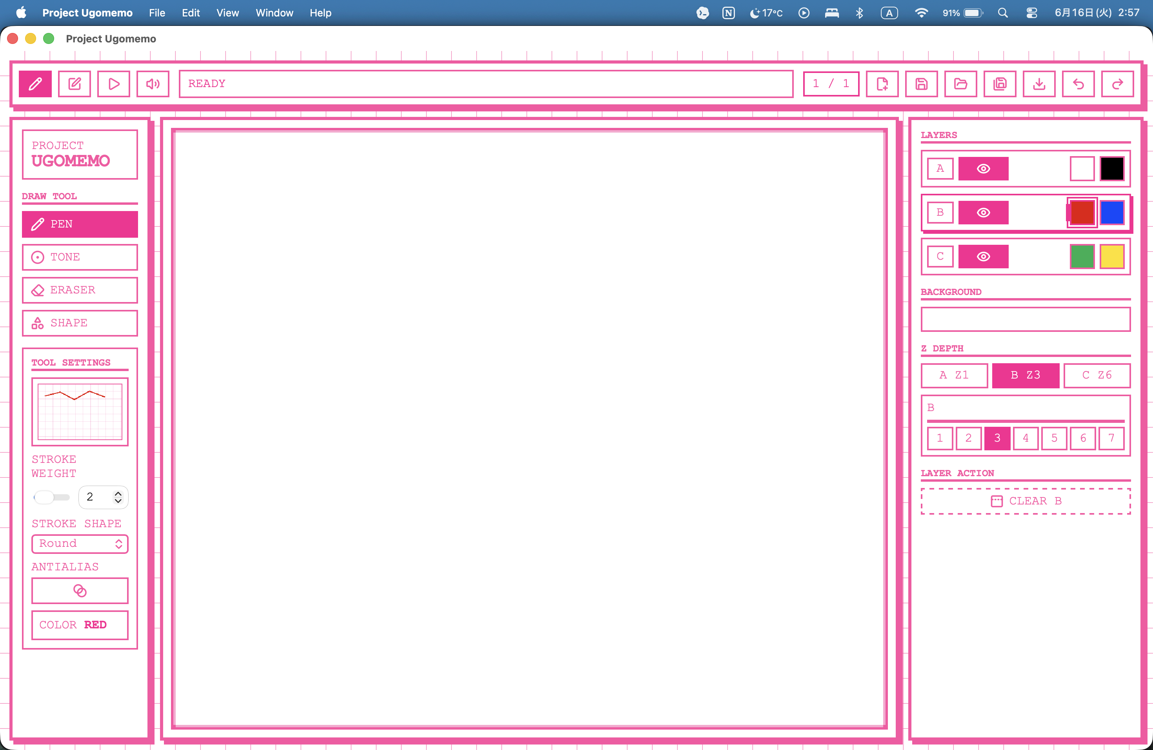
Task: Click the stroke preview thumbnail
Action: pos(80,412)
